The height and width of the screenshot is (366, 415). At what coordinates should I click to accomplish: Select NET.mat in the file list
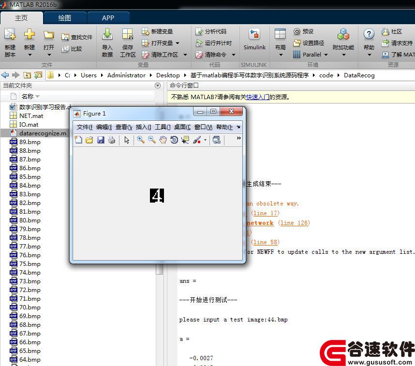click(31, 116)
